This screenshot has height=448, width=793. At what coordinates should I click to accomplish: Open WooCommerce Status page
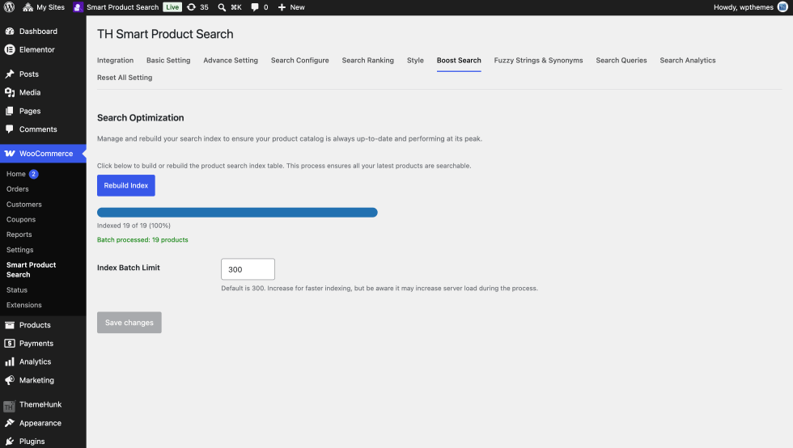[17, 290]
